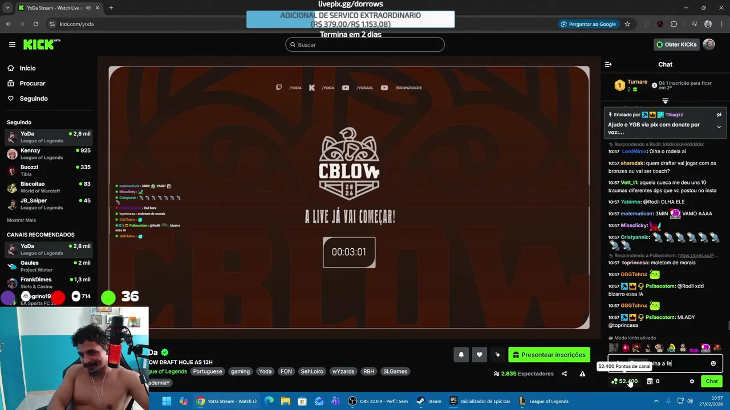
Task: Open the emoji picker in chat input
Action: click(713, 363)
